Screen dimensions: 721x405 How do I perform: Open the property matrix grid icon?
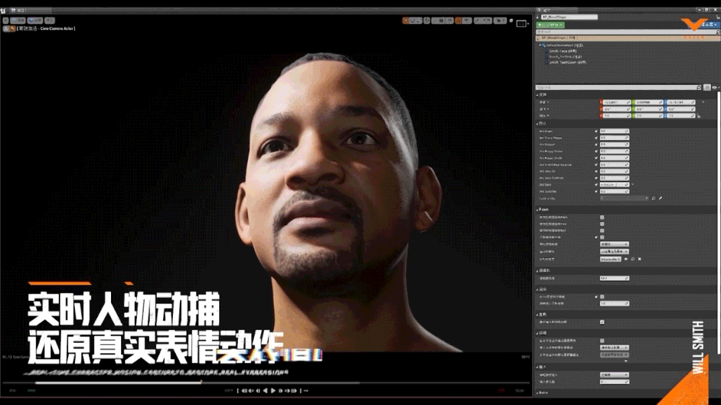tap(707, 87)
